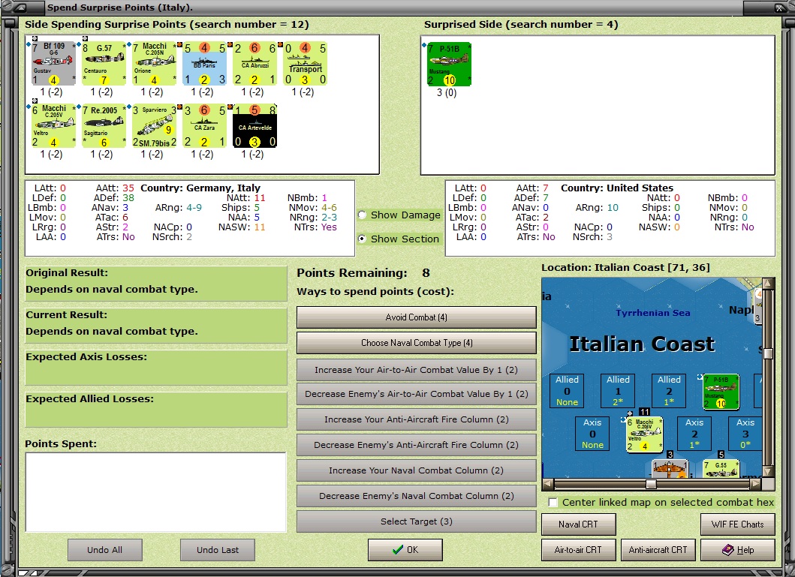Screen dimensions: 795x577
Task: Click the Macchi Veltro counter on the map
Action: pyautogui.click(x=644, y=434)
